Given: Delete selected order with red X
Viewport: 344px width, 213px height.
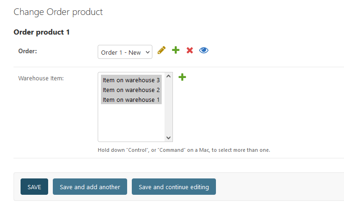Looking at the screenshot, I should 190,50.
